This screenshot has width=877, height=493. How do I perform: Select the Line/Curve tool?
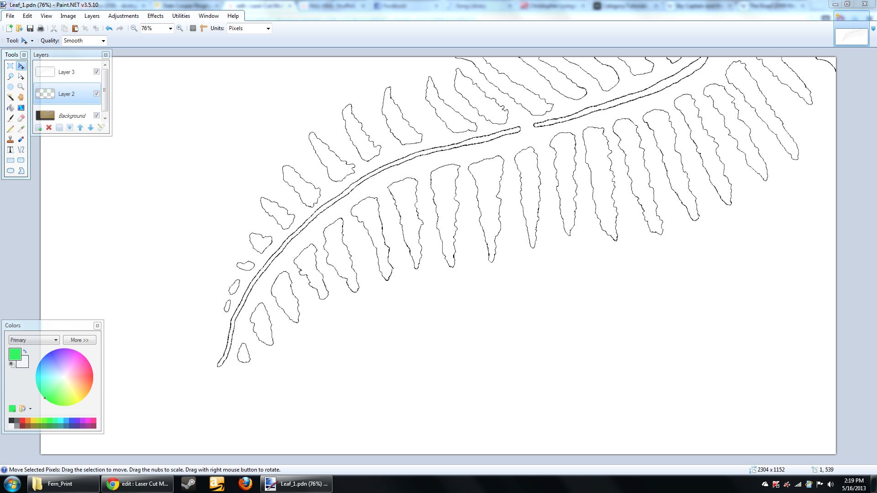click(x=21, y=150)
